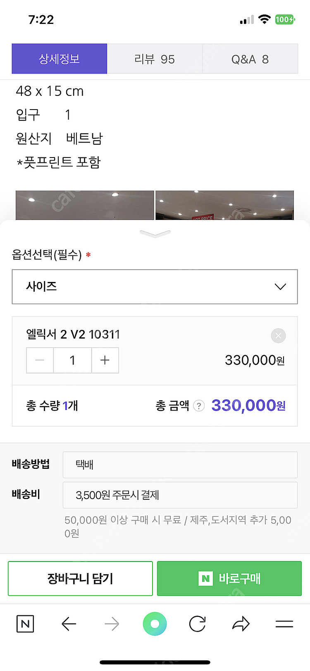Open the hamburger menu icon
Viewport: 310px width, 671px height.
[x=284, y=624]
